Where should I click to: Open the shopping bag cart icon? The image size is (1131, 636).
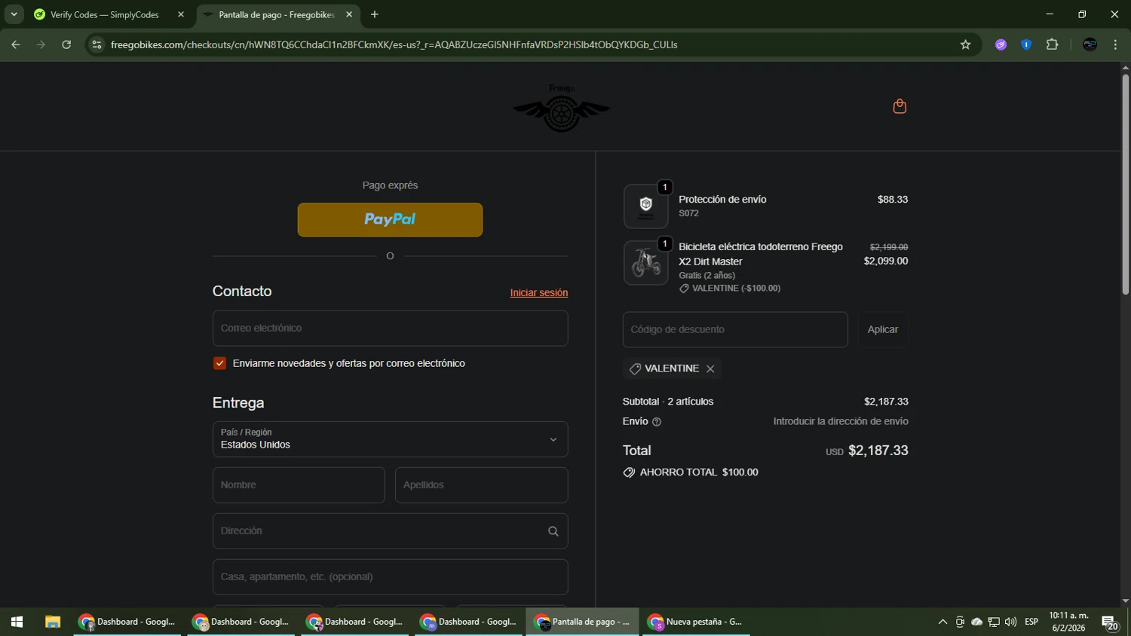tap(900, 106)
